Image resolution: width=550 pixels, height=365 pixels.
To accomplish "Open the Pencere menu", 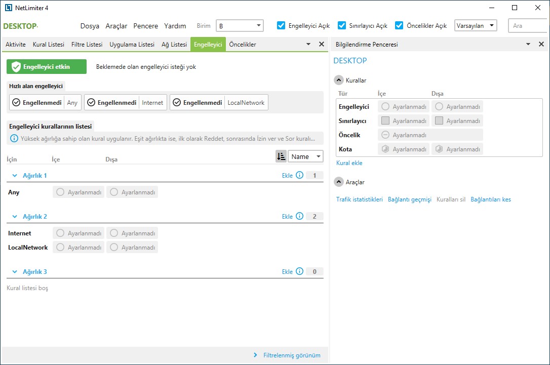I will pos(145,26).
